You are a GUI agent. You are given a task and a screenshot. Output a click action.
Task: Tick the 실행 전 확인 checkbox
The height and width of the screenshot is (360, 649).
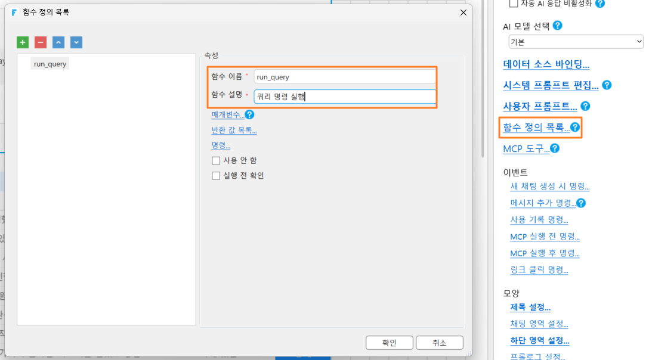pos(216,176)
